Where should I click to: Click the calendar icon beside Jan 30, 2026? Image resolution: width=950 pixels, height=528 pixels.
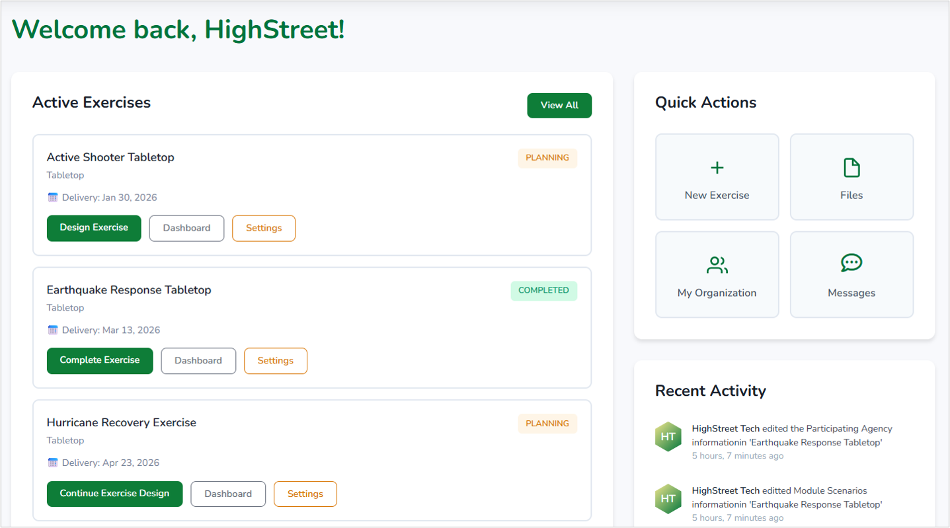(x=53, y=197)
